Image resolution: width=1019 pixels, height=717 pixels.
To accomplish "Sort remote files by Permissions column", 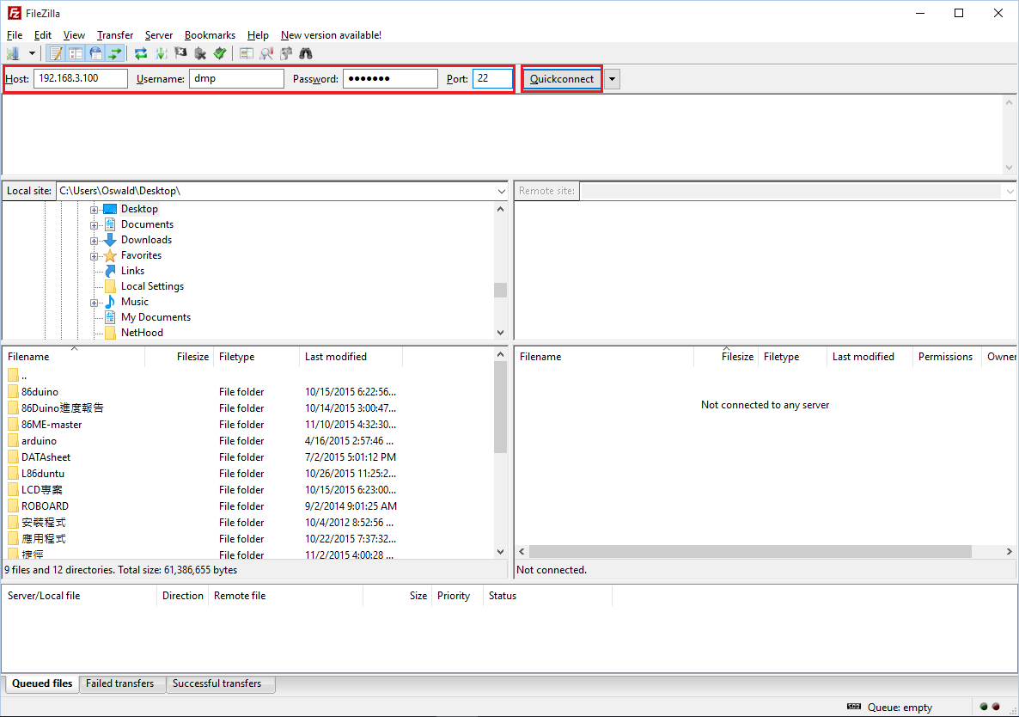I will pyautogui.click(x=946, y=357).
